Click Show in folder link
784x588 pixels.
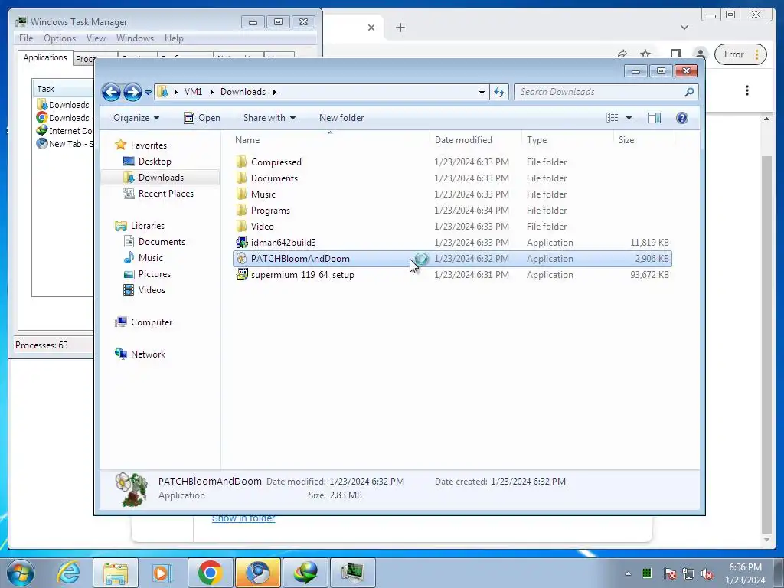point(243,518)
